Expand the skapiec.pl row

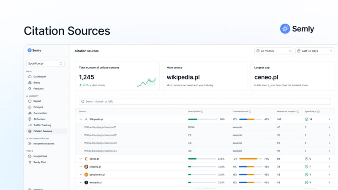(81, 167)
